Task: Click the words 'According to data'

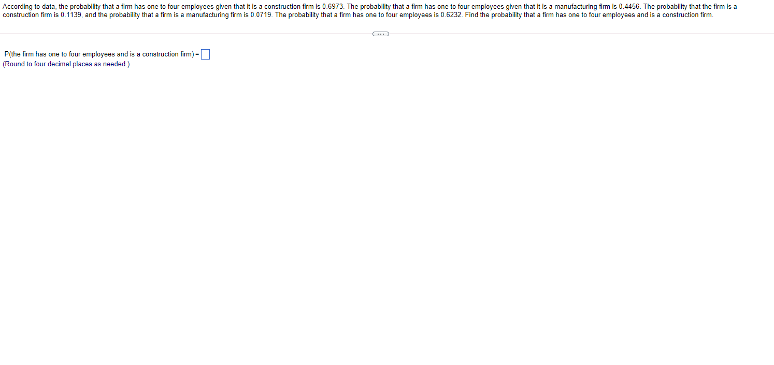Action: click(29, 7)
